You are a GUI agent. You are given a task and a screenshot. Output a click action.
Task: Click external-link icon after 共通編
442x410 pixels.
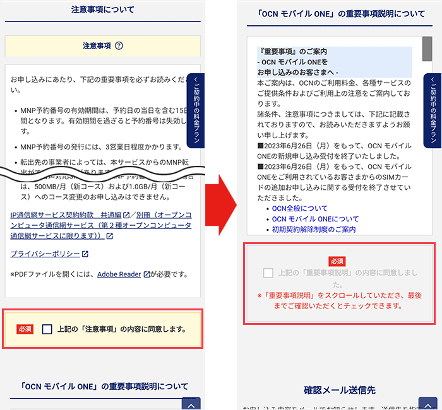point(126,215)
